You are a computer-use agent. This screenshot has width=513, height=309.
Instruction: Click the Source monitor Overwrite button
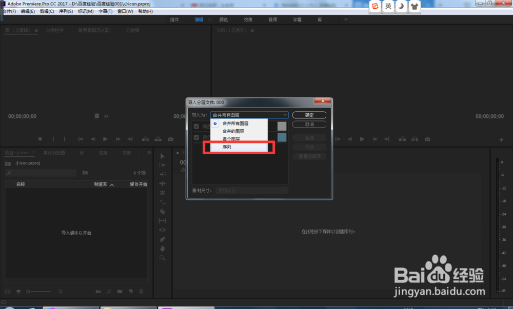pyautogui.click(x=158, y=139)
